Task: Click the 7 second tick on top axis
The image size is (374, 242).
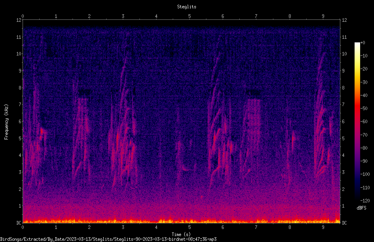Action: [x=256, y=16]
